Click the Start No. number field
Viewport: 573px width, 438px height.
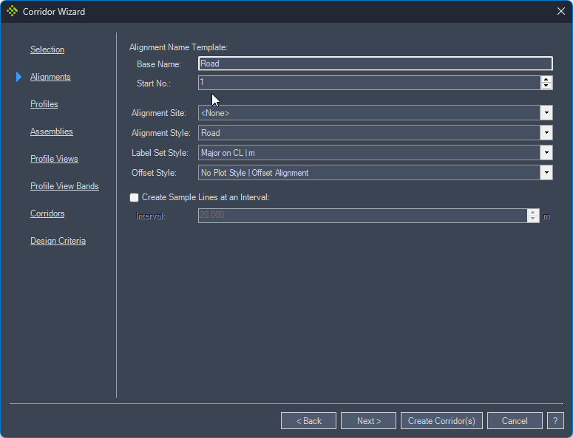coord(369,83)
